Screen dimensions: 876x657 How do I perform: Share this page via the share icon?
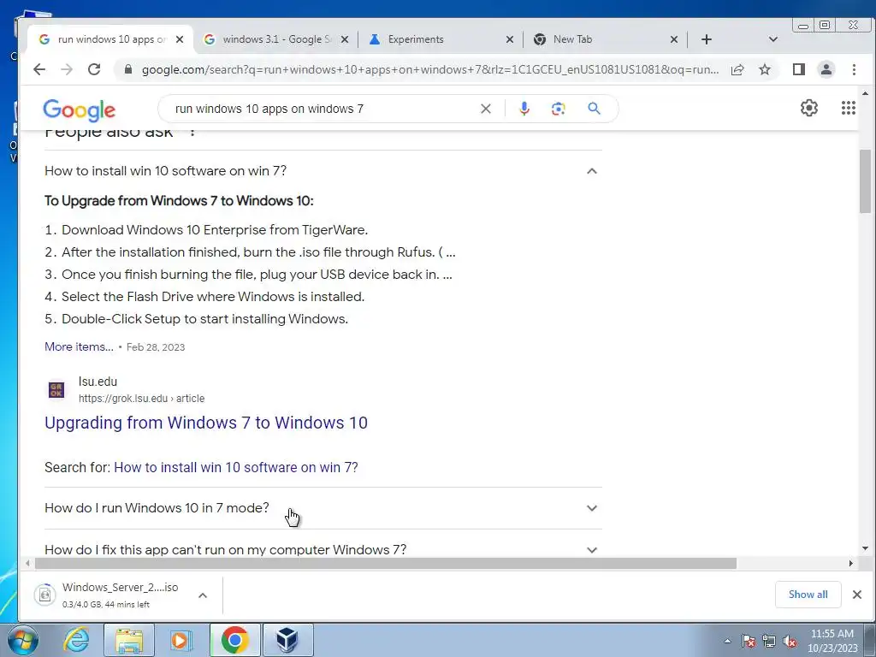coord(737,69)
